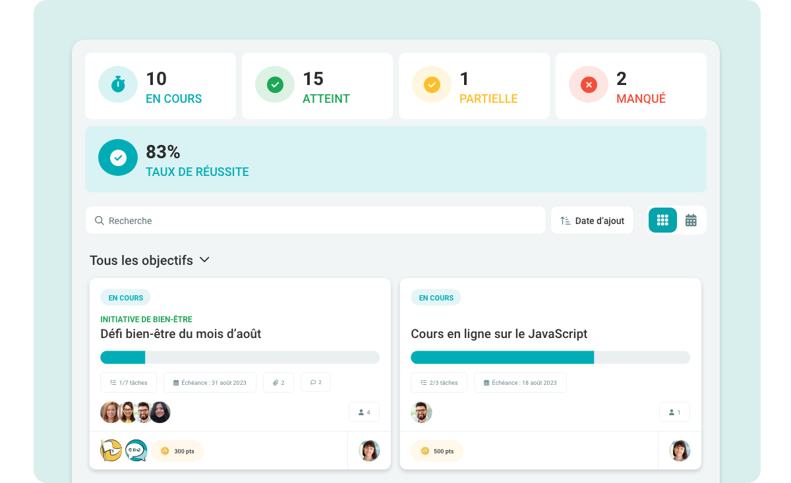
Task: Click the green checkmark icon beside ATTEINT
Action: [x=274, y=84]
